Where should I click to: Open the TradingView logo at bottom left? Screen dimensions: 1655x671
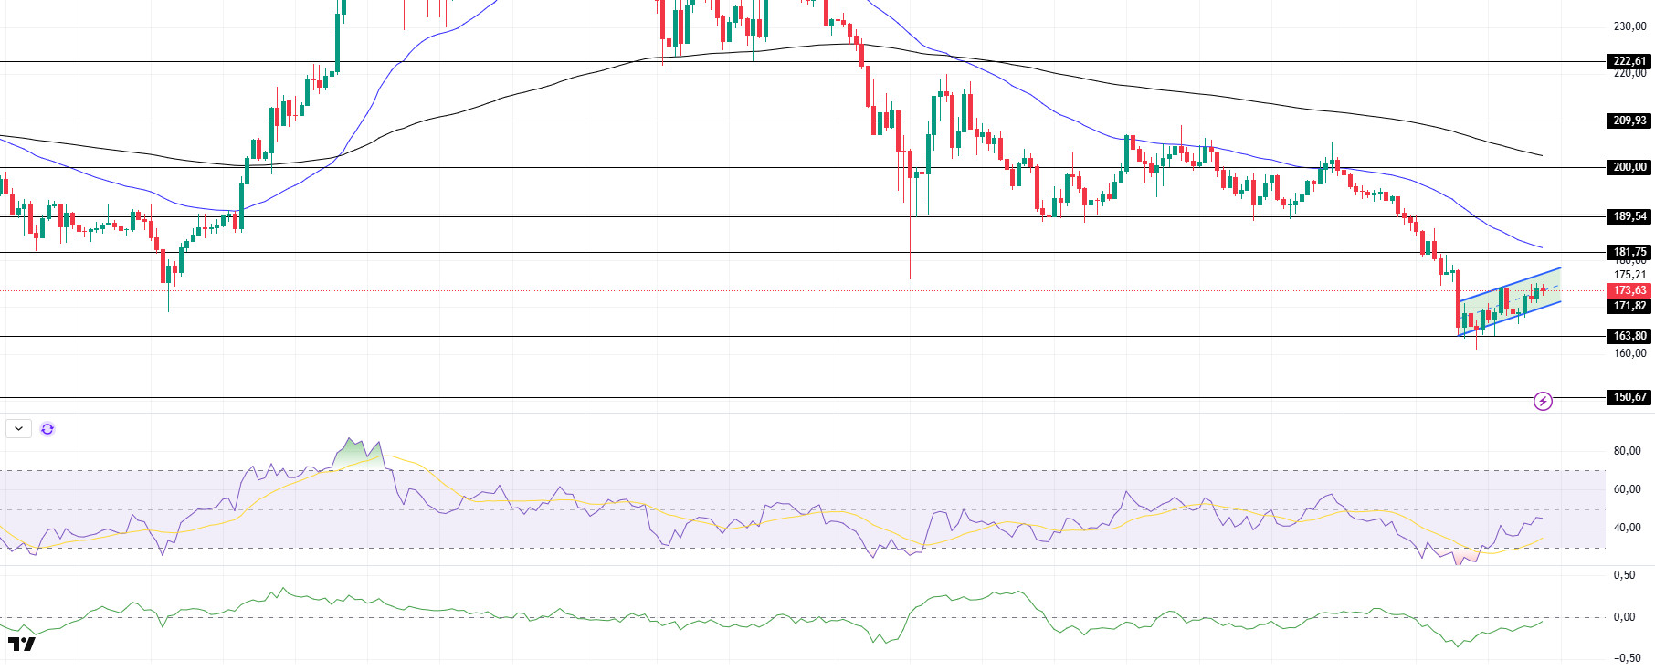[22, 645]
